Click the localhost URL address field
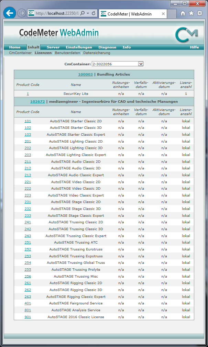 [57, 13]
